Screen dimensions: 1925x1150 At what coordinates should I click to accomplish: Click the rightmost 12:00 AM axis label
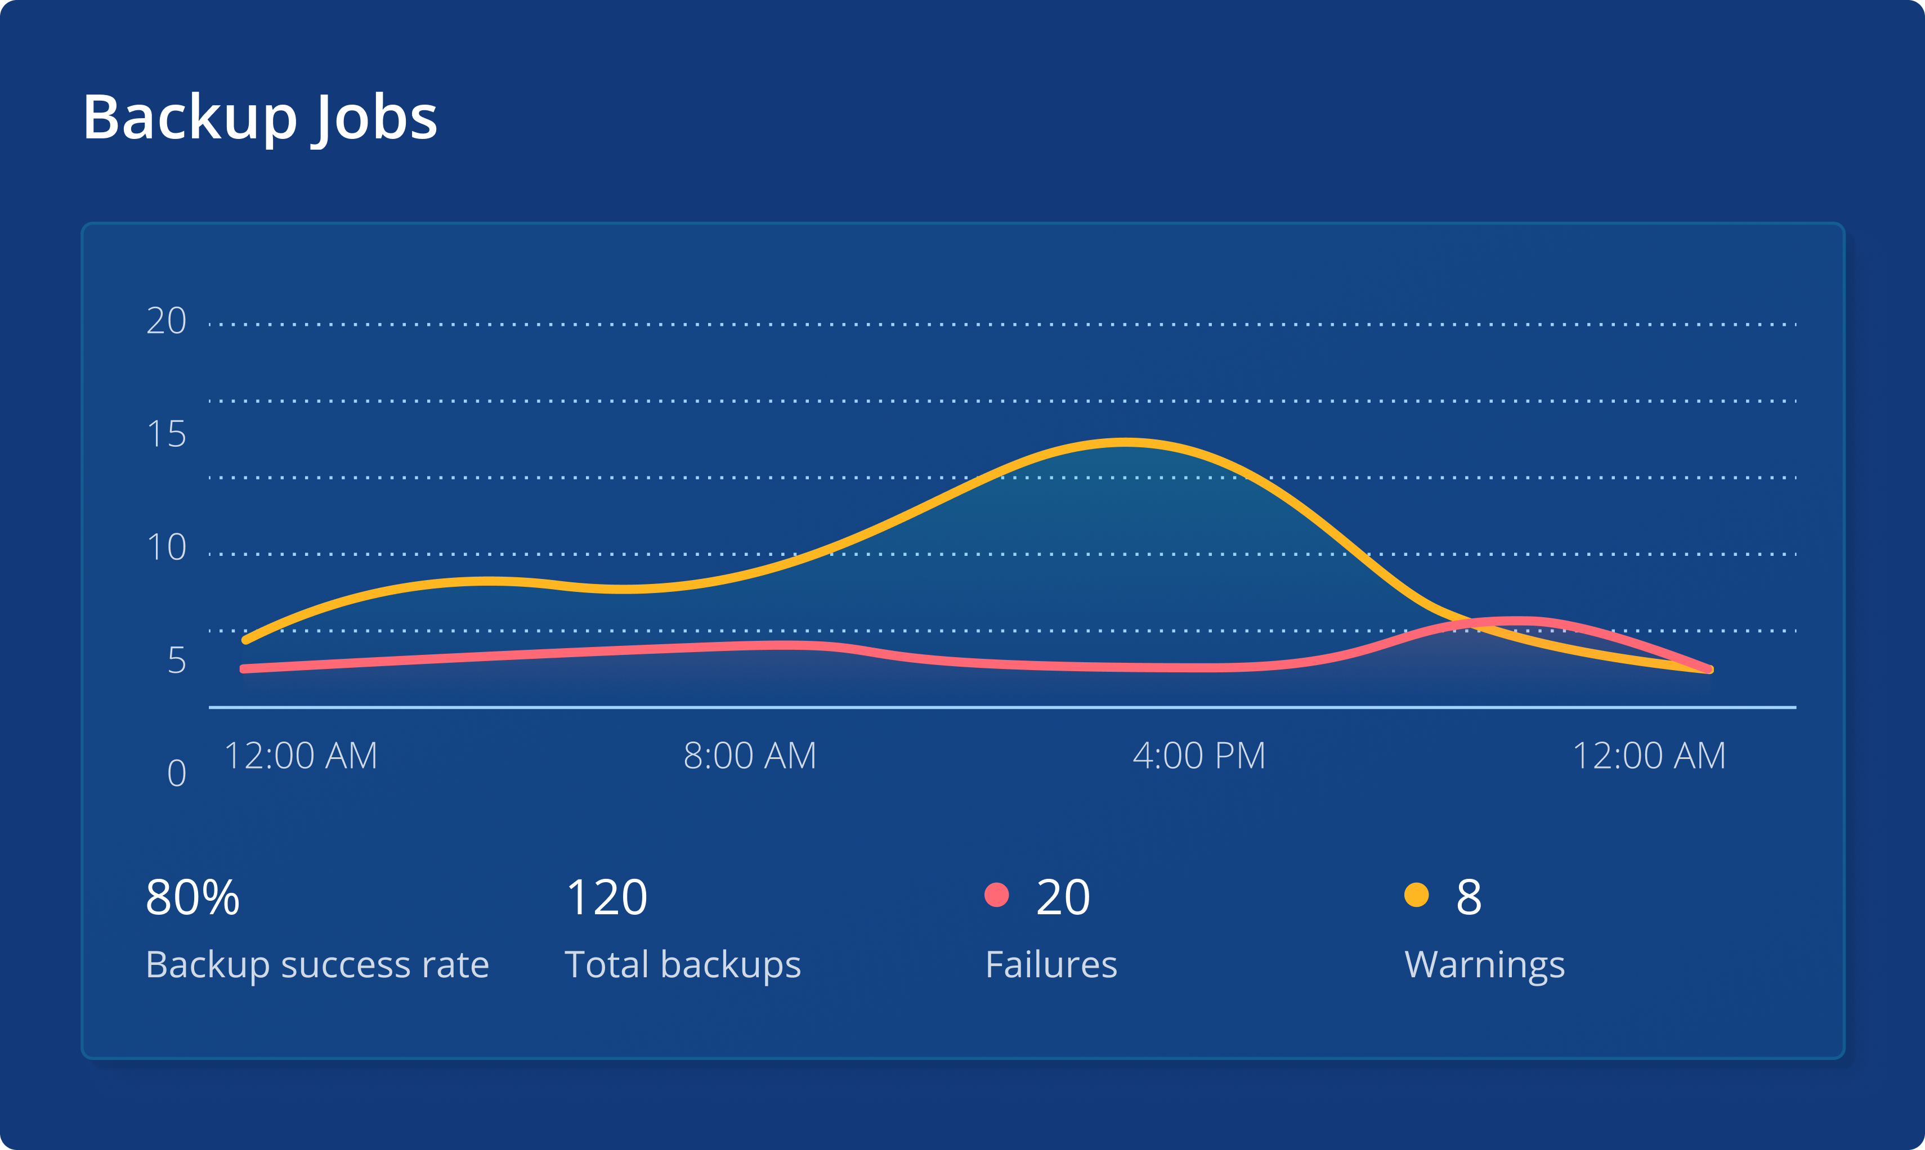click(1648, 756)
